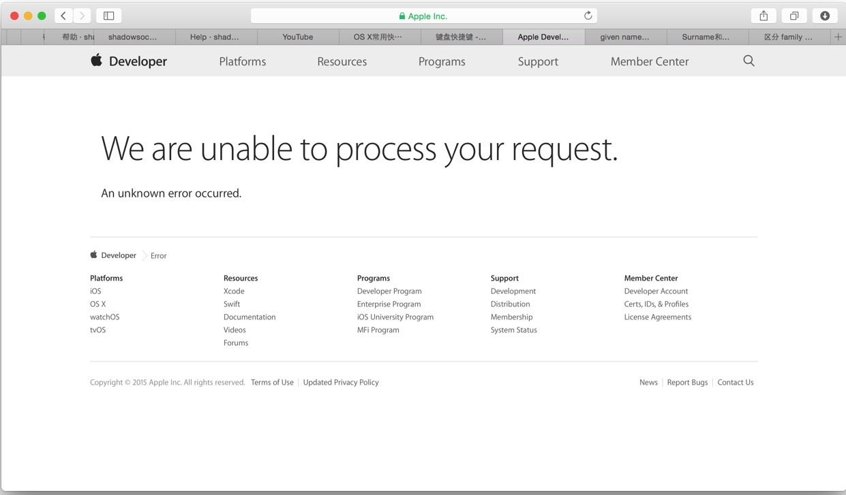Click the Apple Inc. address bar
Viewport: 846px width, 495px height.
coord(424,16)
